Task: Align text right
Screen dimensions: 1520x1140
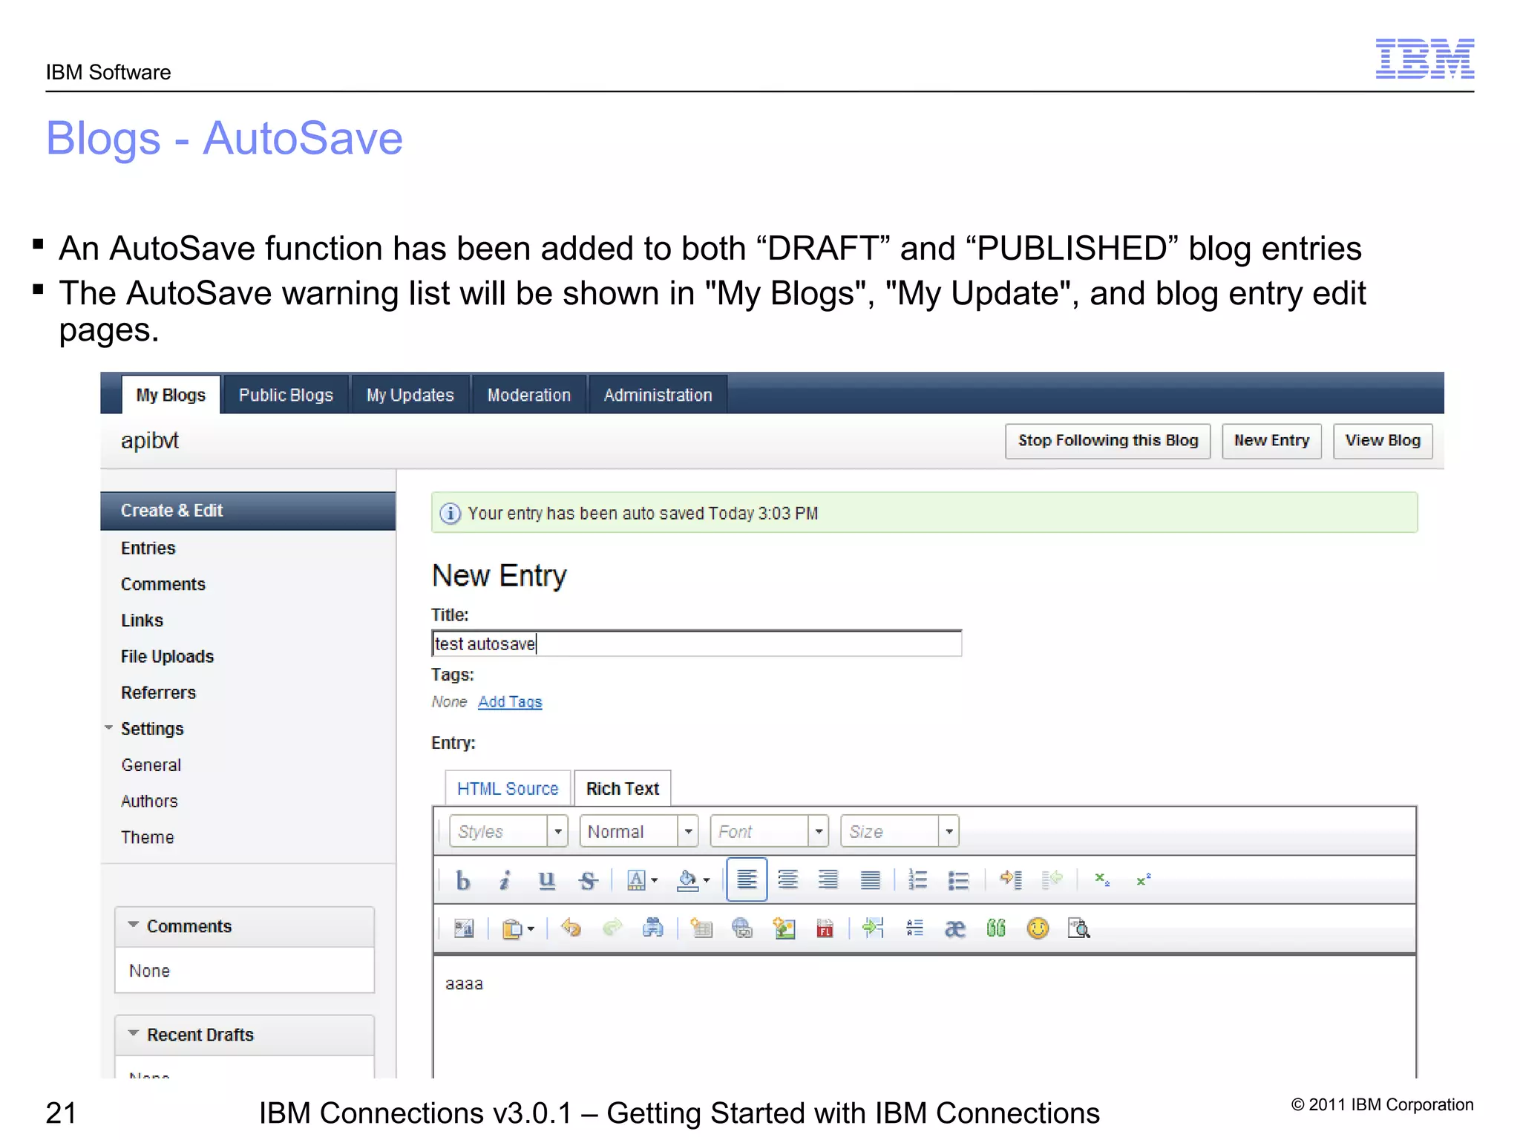Action: [x=828, y=880]
